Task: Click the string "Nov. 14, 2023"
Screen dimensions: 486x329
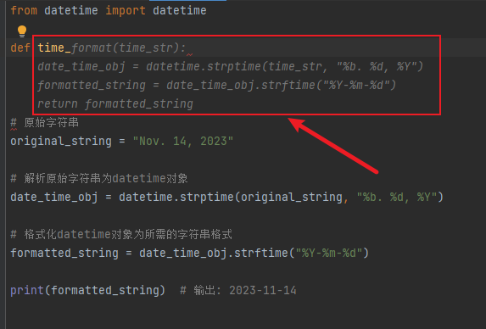Action: 183,142
